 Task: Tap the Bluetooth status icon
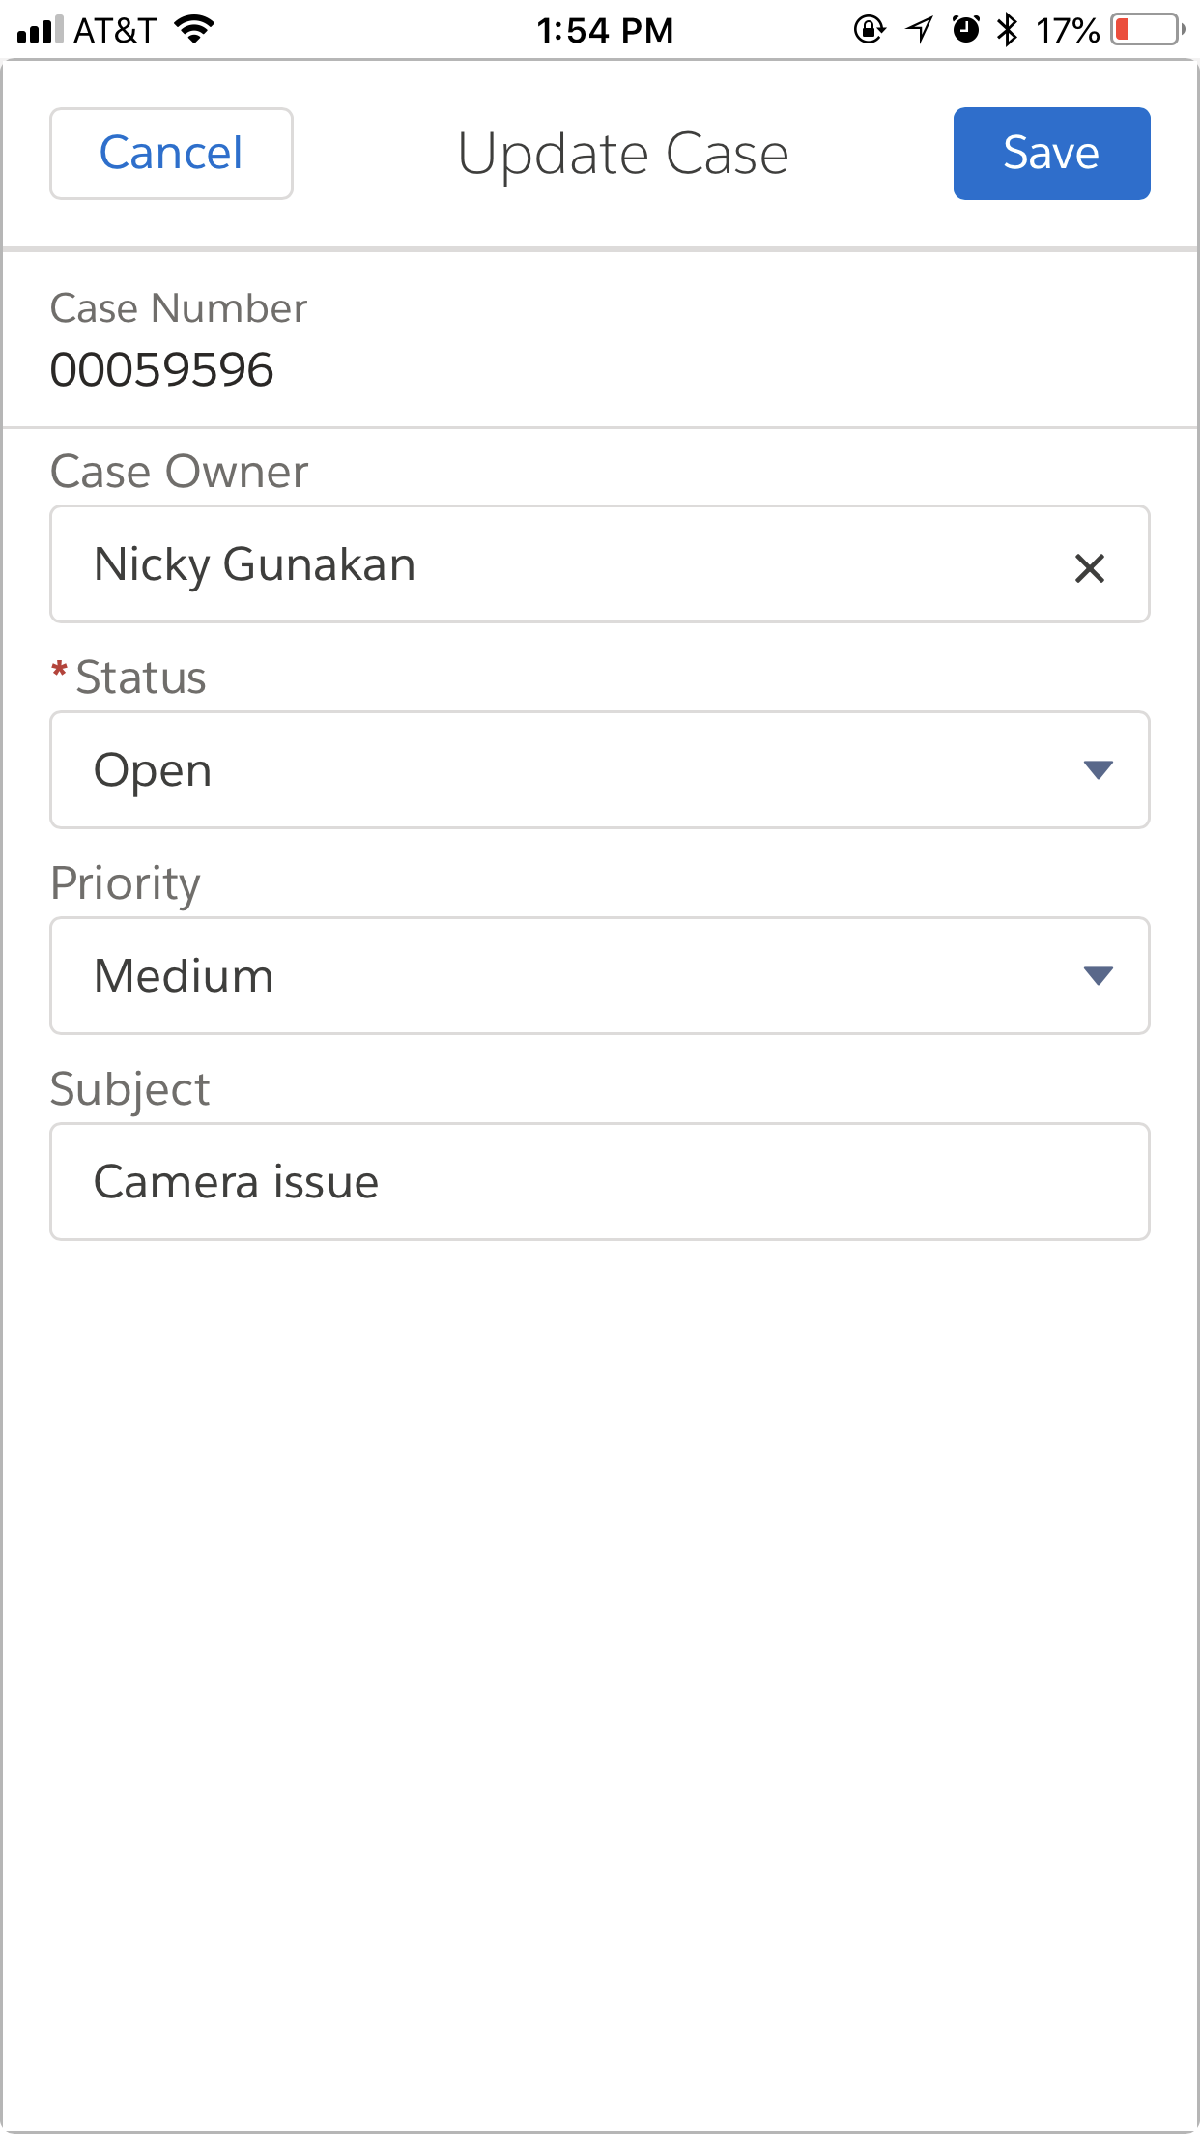point(1007,30)
